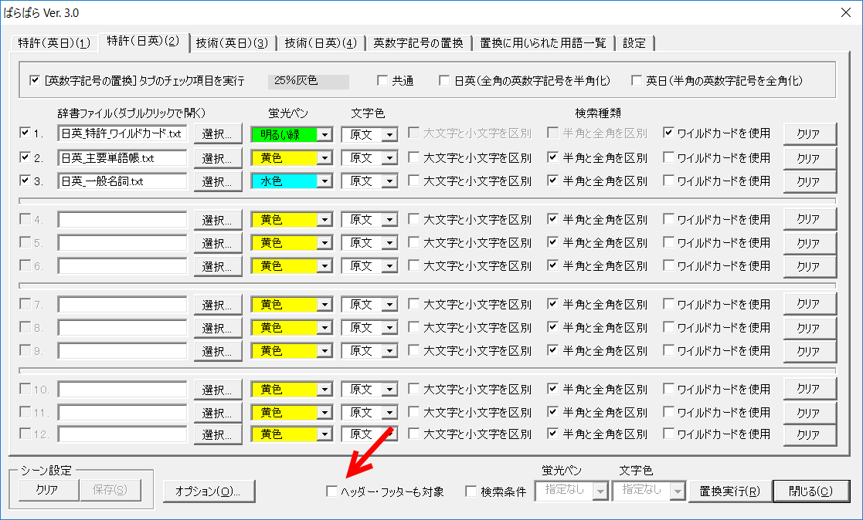The width and height of the screenshot is (863, 520).
Task: Toggle the 検索条件 checkbox
Action: (471, 491)
